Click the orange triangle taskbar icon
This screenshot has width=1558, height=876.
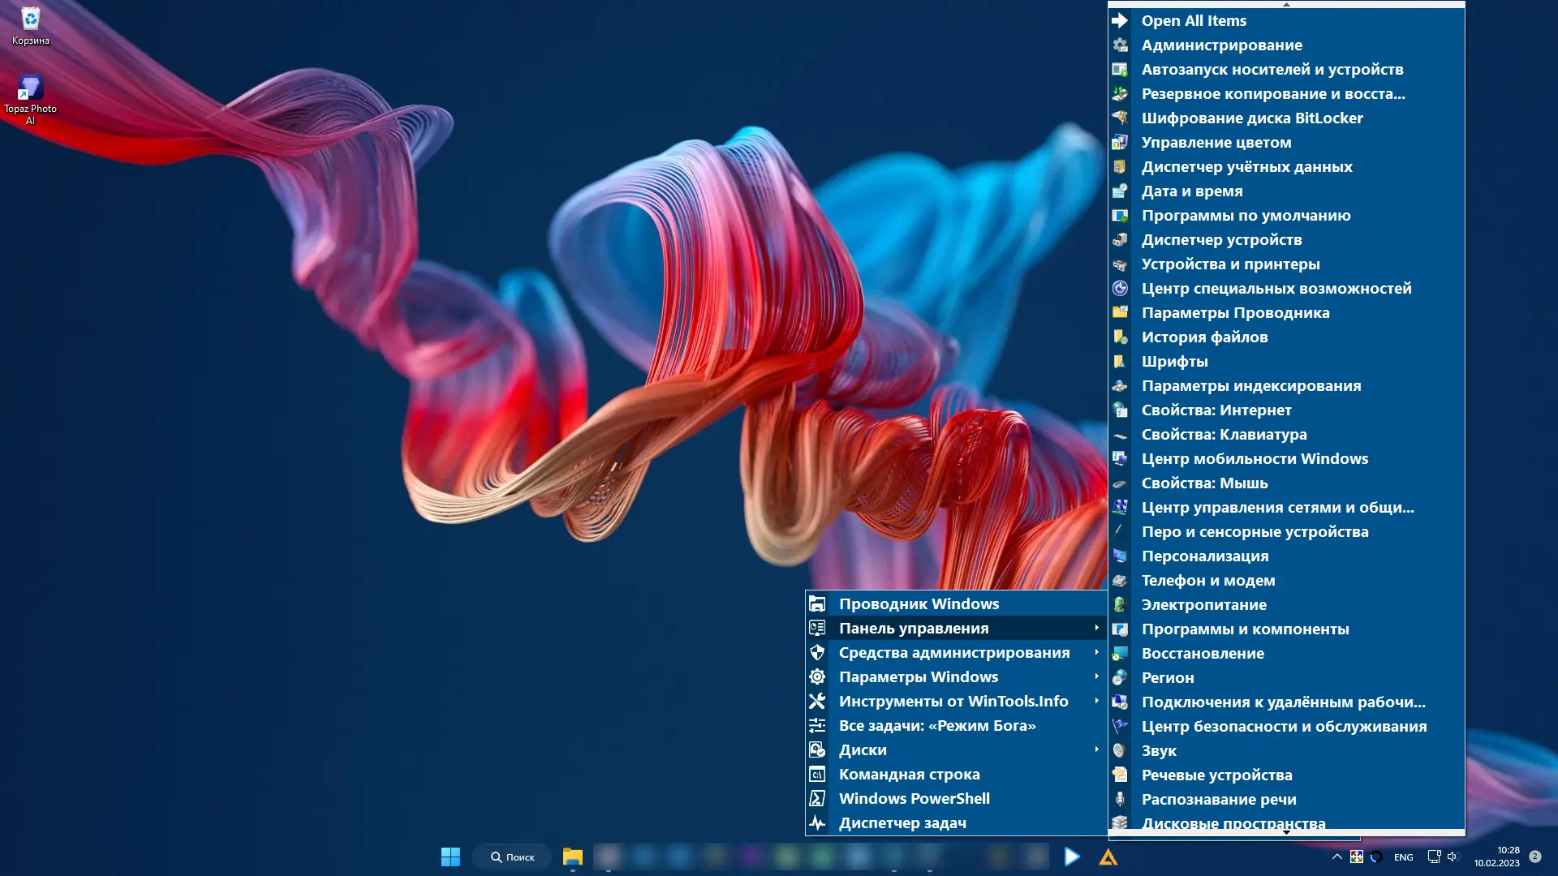point(1108,857)
